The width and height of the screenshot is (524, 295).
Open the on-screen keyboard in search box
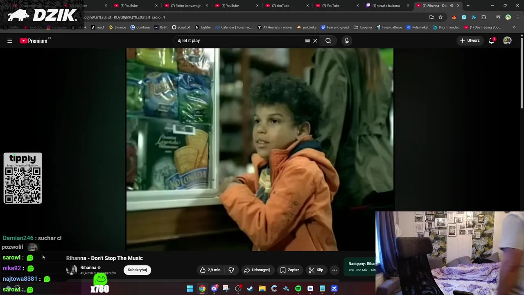coord(307,41)
